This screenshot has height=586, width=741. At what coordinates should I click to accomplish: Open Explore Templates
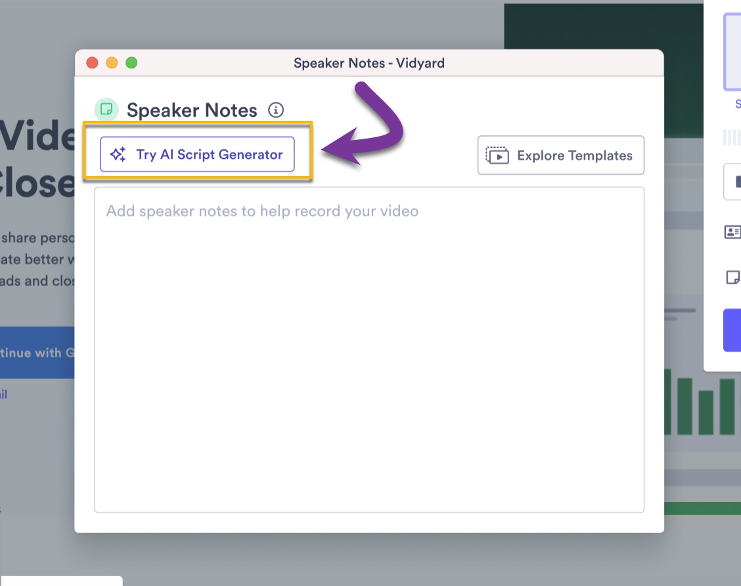pos(560,156)
